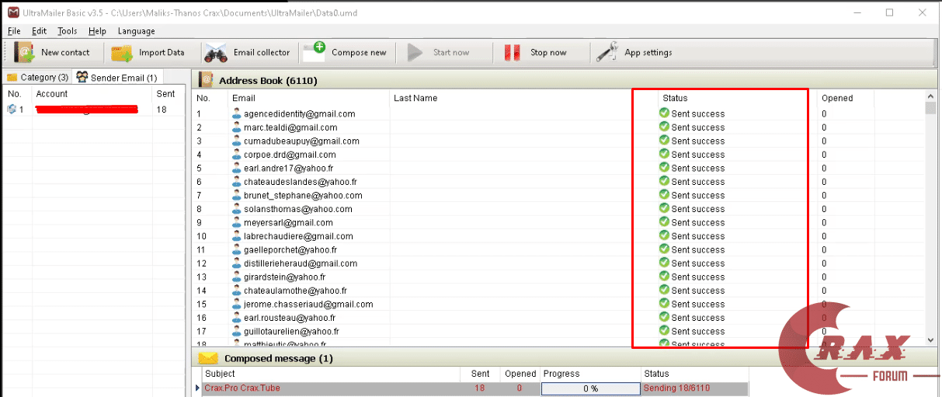Select contact solansthomas@yahoo.com
The height and width of the screenshot is (397, 942).
point(297,209)
